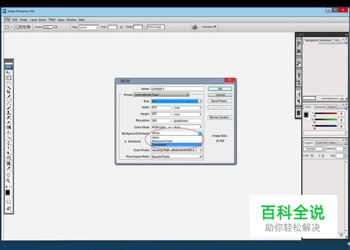350x250 pixels.
Task: Toggle lock position in Layers panel
Action: click(319, 156)
